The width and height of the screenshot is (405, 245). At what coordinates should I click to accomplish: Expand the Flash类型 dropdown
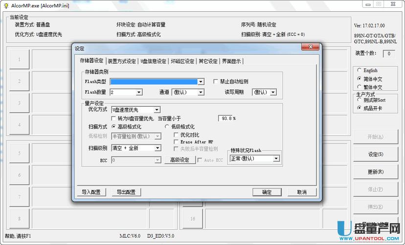click(x=201, y=82)
